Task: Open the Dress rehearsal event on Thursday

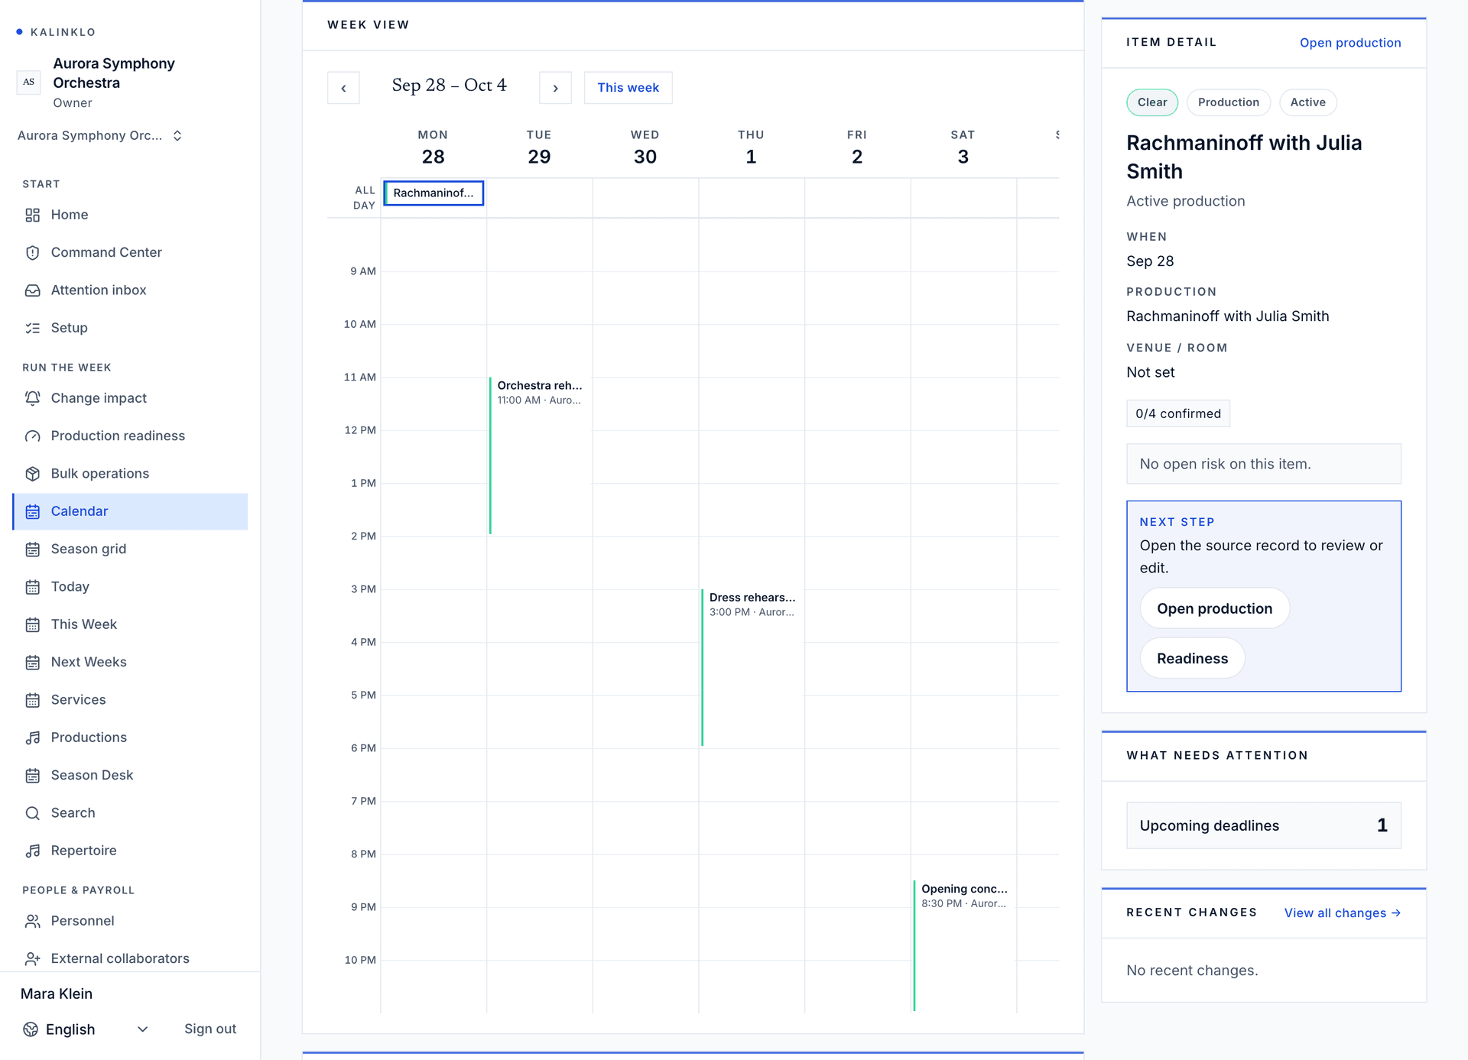Action: pyautogui.click(x=751, y=666)
